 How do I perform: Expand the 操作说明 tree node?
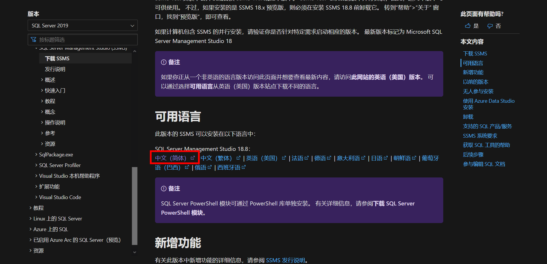click(x=42, y=122)
